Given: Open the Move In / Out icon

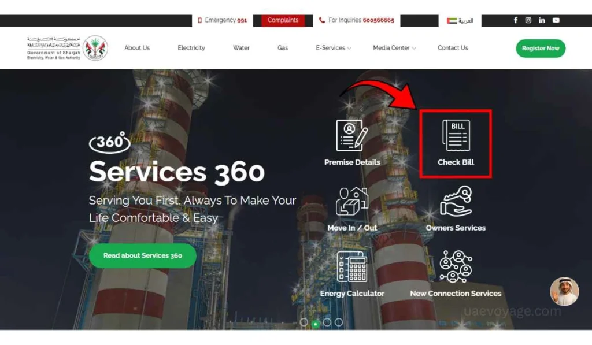Looking at the screenshot, I should (x=352, y=201).
